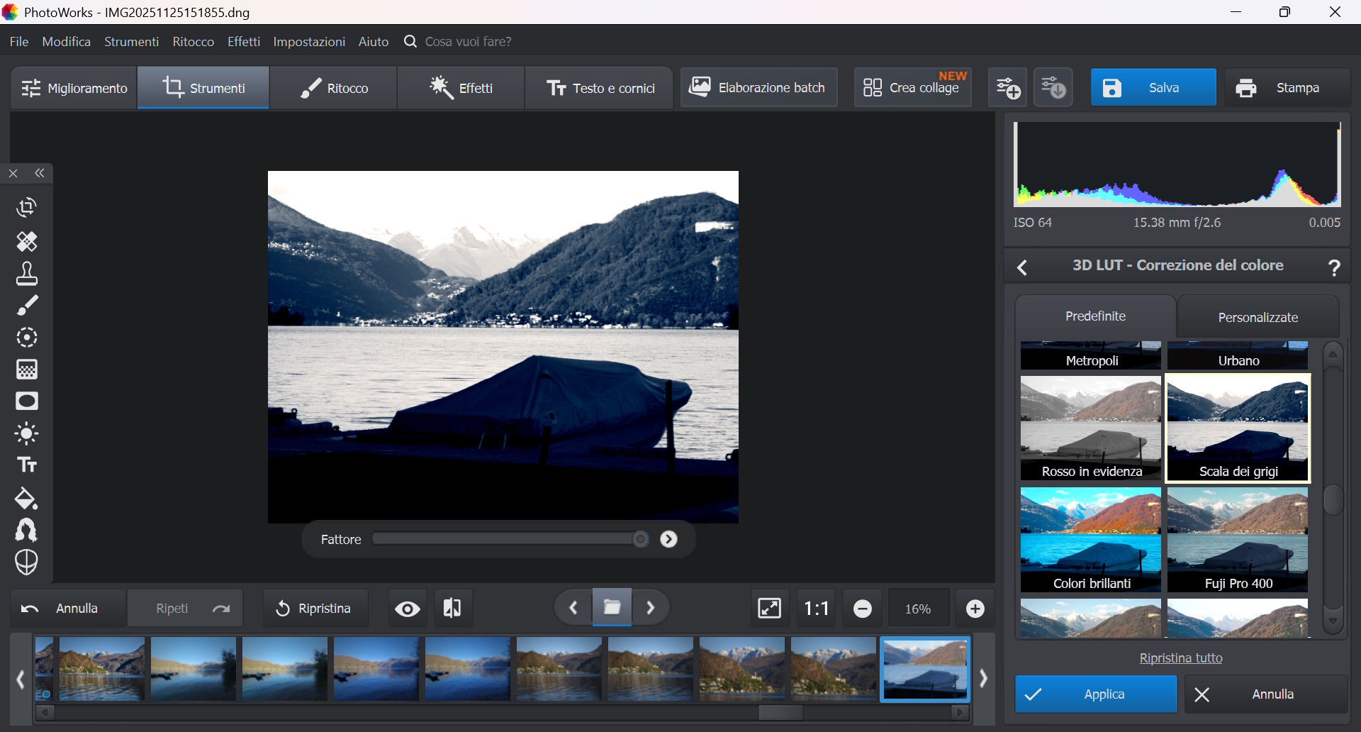Go back from the 3D LUT panel
Image resolution: width=1361 pixels, height=732 pixels.
pos(1022,267)
